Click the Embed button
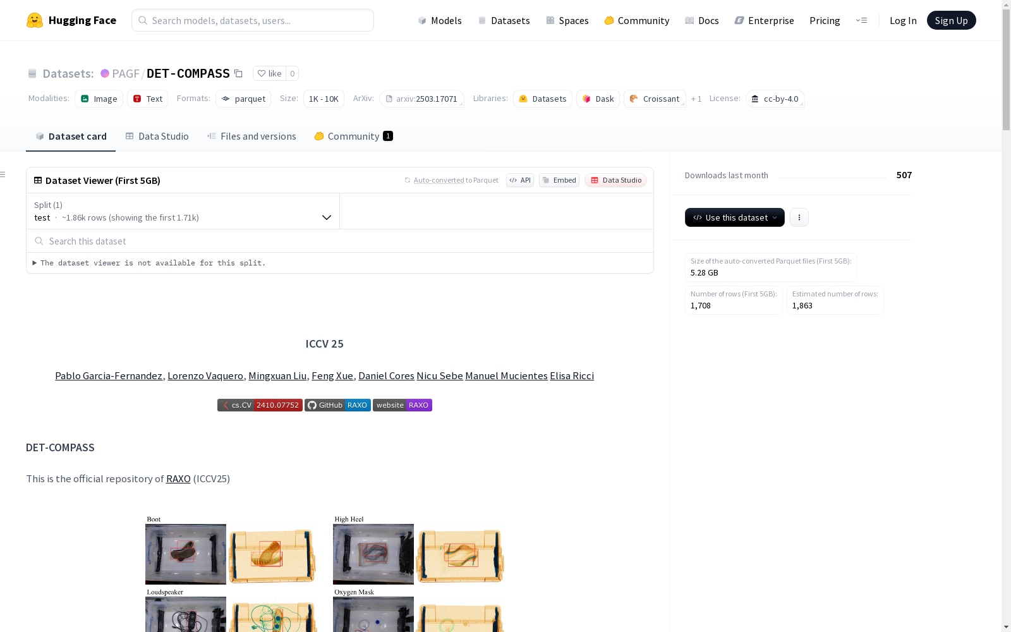This screenshot has width=1011, height=632. pos(559,180)
